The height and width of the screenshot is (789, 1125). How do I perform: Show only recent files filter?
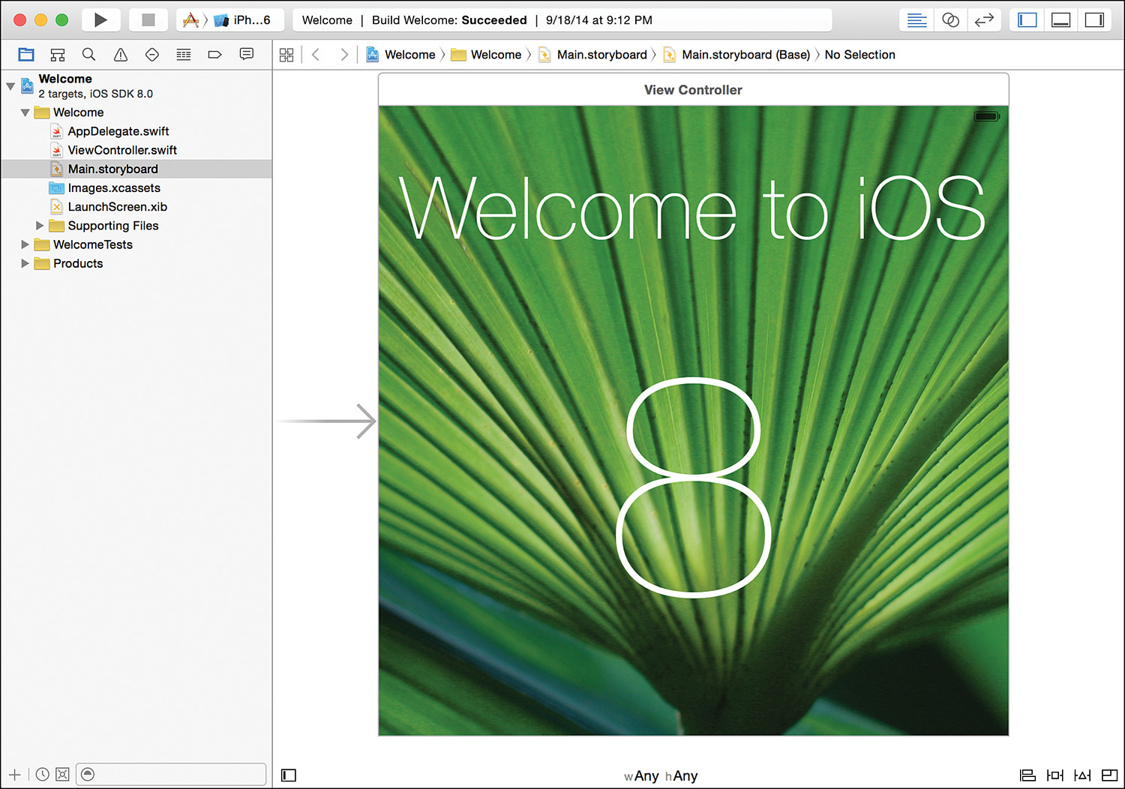click(43, 774)
